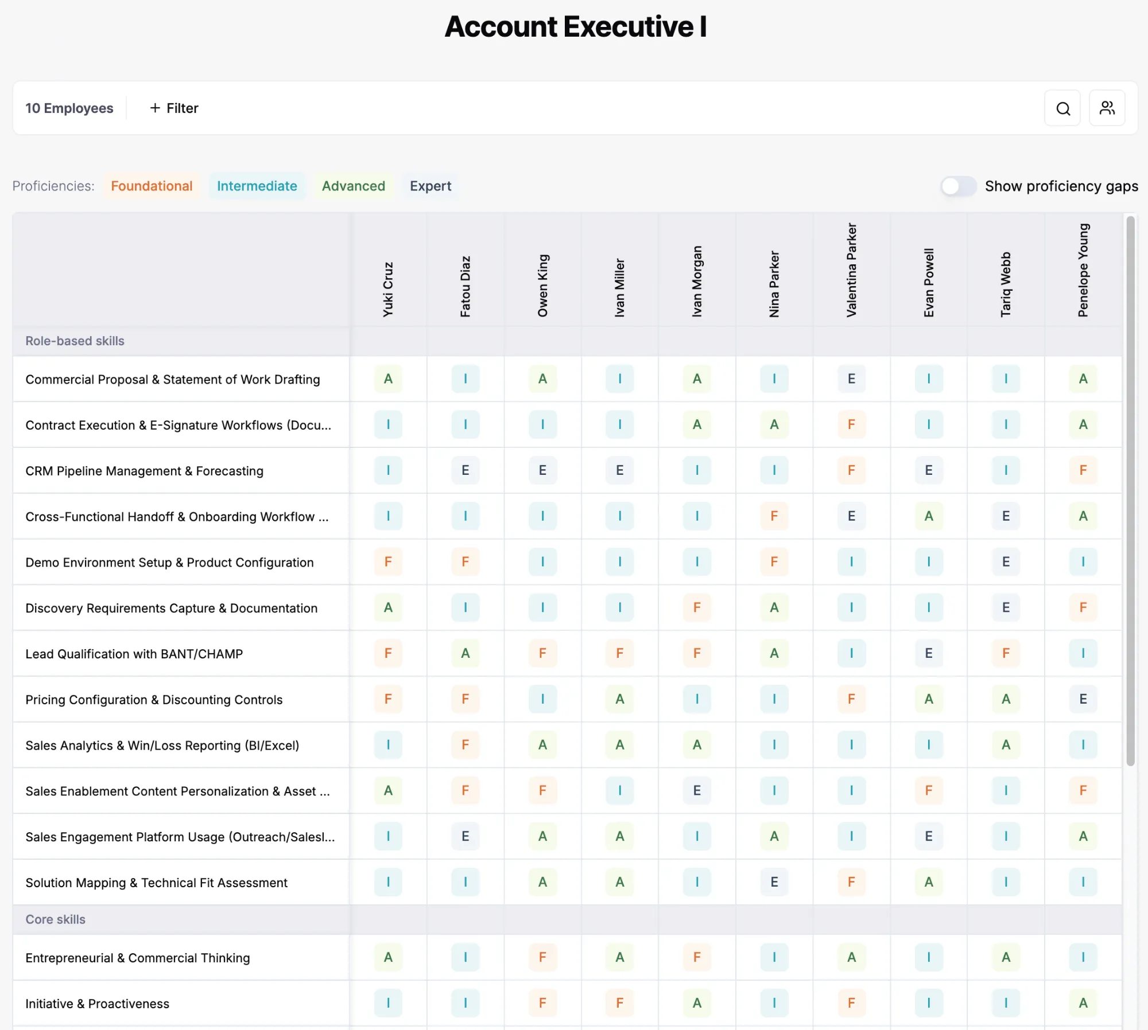Open Ivan Morgan column header
1148x1030 pixels.
[697, 281]
